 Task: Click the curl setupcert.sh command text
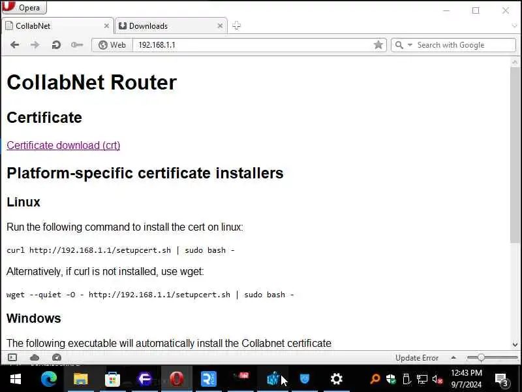click(121, 250)
